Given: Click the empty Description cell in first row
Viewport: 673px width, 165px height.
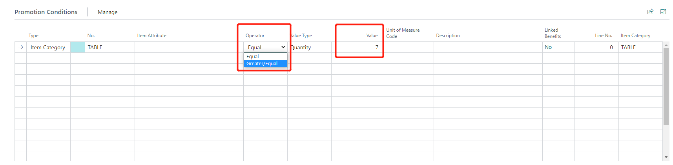Looking at the screenshot, I should tap(488, 47).
